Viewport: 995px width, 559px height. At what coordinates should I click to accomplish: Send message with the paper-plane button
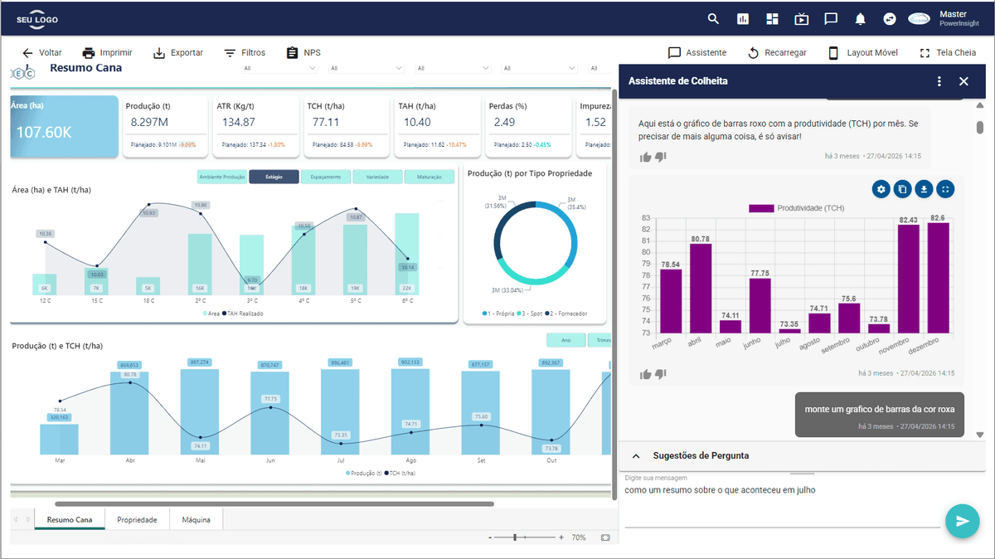coord(963,521)
